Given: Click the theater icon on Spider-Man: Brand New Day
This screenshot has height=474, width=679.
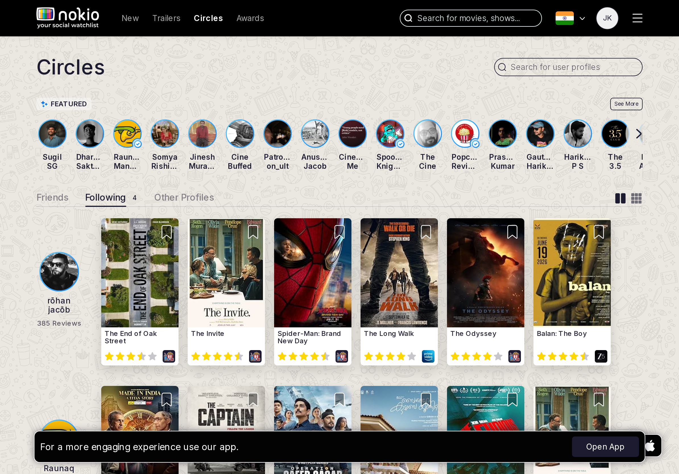Looking at the screenshot, I should [x=341, y=356].
